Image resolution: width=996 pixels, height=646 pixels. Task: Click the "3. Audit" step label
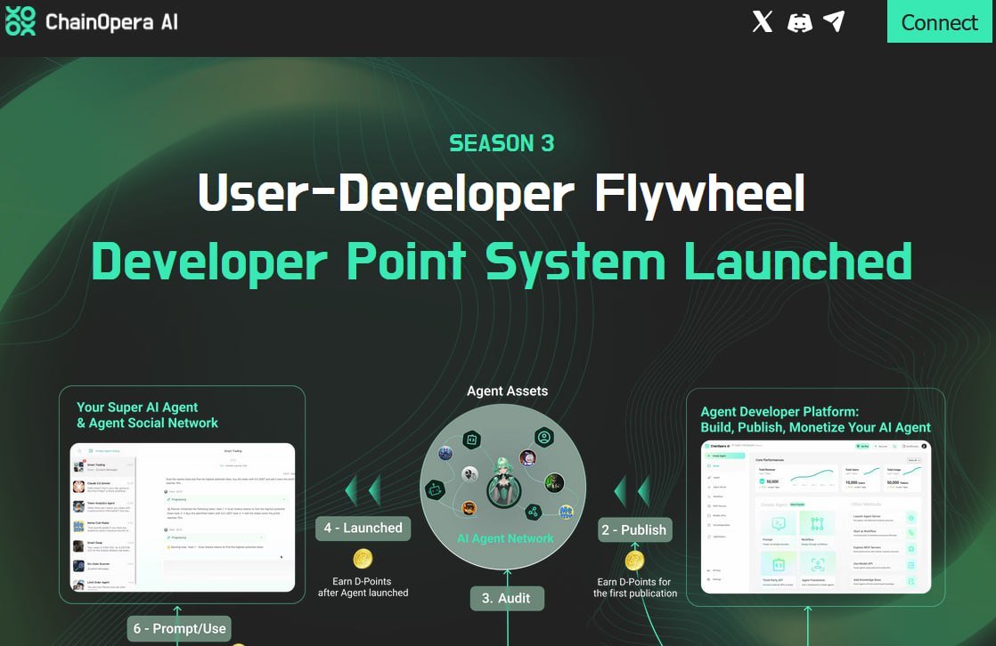(x=506, y=599)
